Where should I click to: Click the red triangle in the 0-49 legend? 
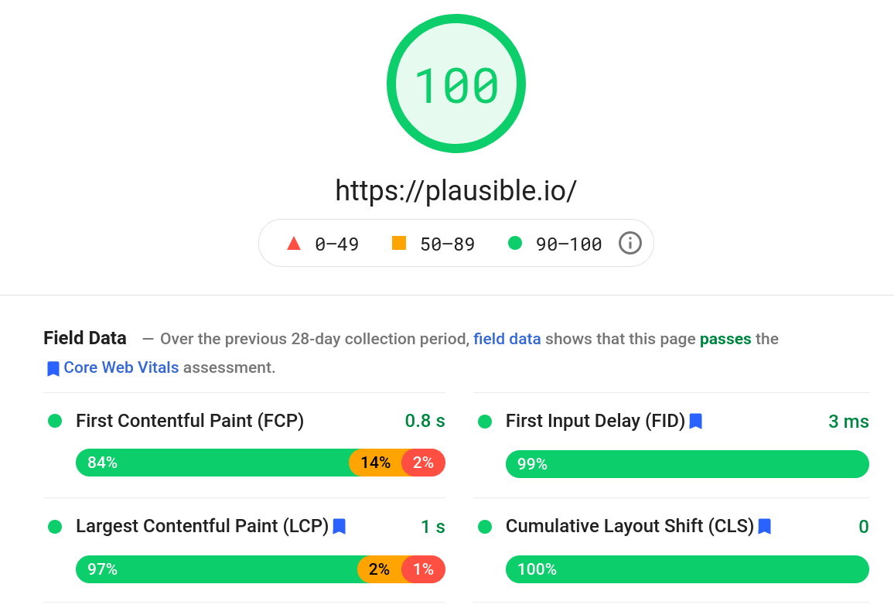click(x=294, y=243)
